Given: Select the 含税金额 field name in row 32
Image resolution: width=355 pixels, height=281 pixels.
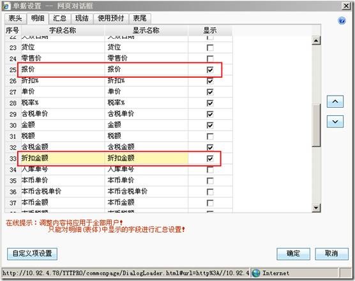Looking at the screenshot, I should pos(63,147).
